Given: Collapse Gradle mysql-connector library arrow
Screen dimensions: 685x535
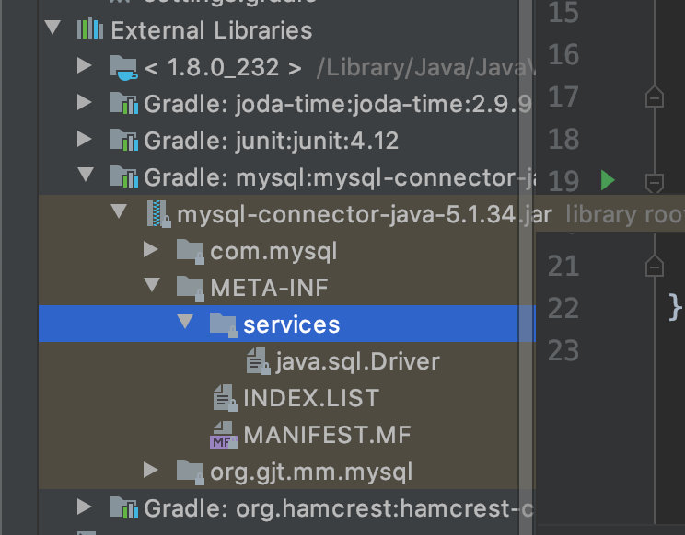Looking at the screenshot, I should (86, 175).
